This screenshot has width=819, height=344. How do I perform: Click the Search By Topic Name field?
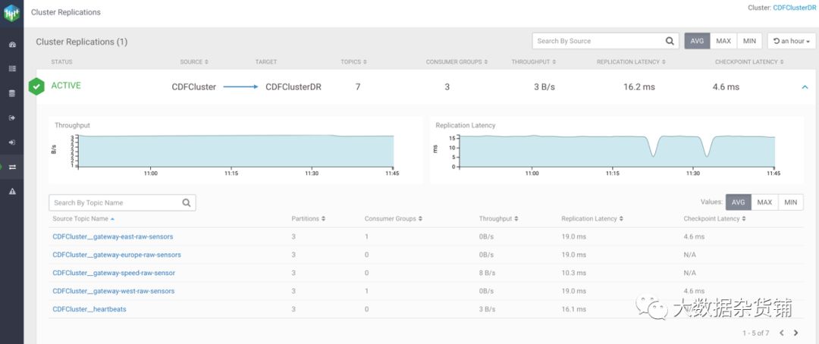coord(115,202)
